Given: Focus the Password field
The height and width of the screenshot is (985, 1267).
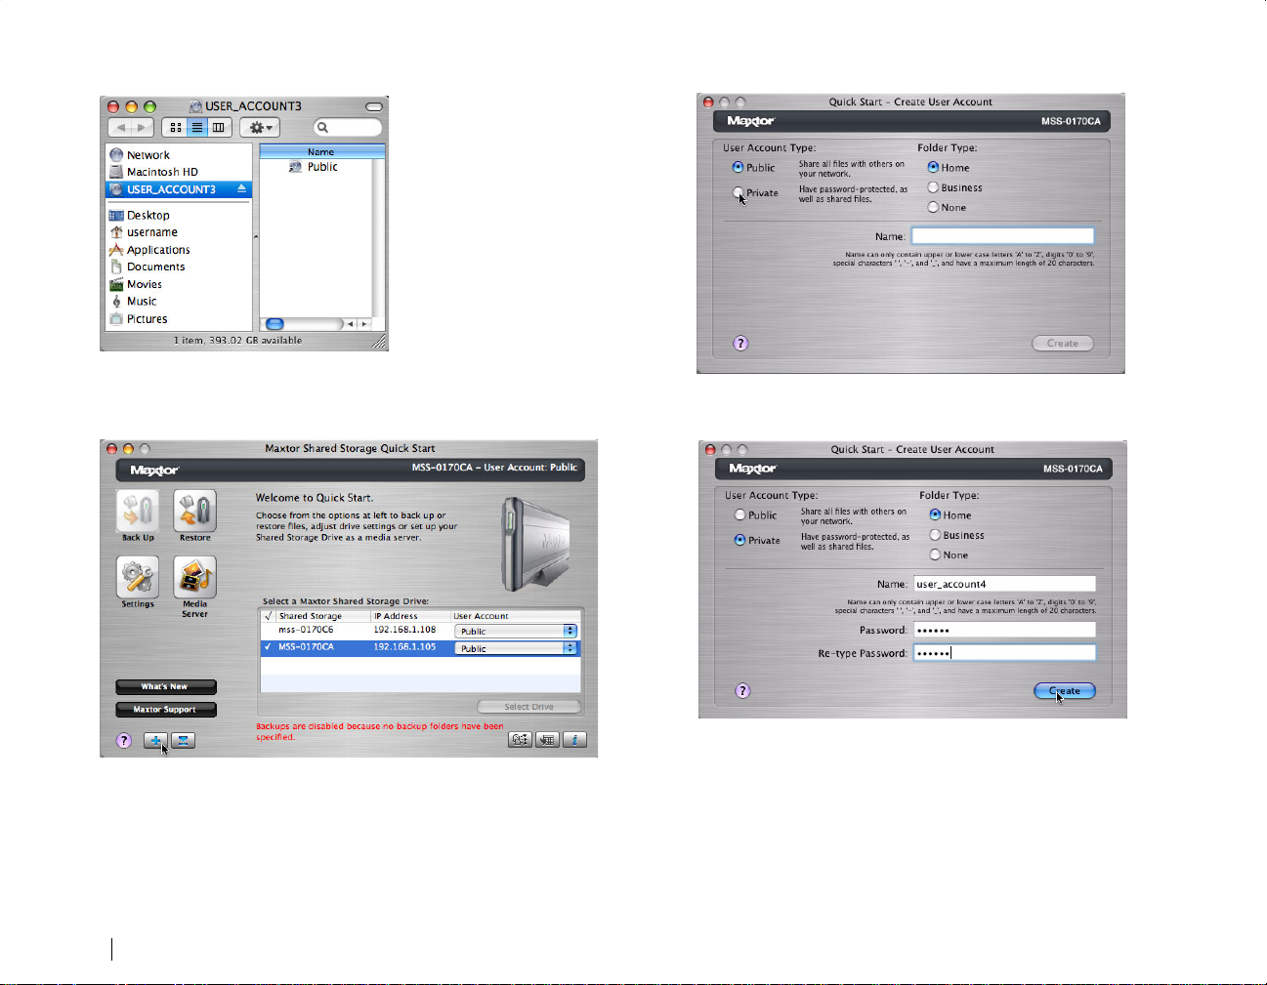Looking at the screenshot, I should [1004, 631].
